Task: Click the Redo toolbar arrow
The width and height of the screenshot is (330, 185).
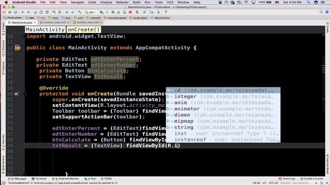Action: 28,12
